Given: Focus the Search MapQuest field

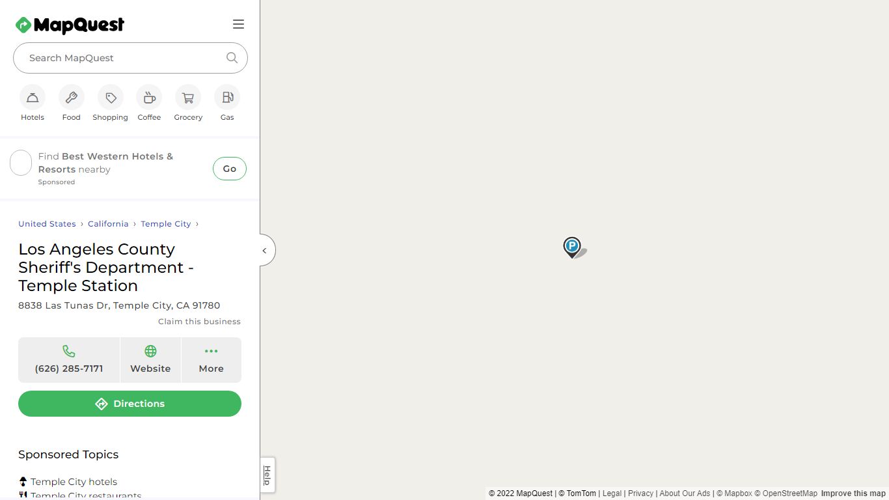Looking at the screenshot, I should [x=130, y=58].
